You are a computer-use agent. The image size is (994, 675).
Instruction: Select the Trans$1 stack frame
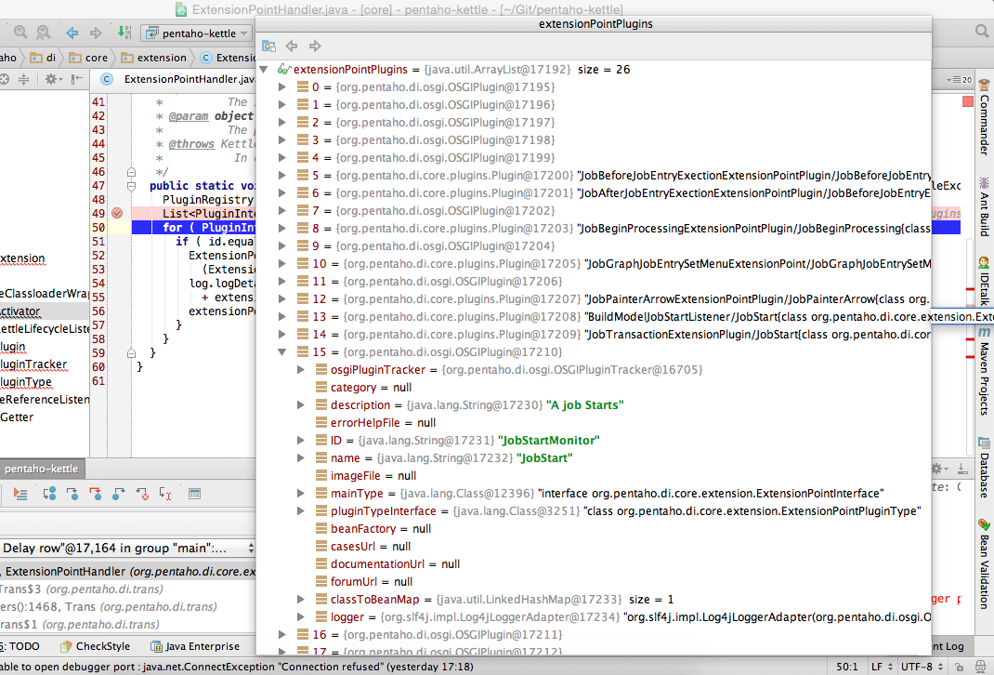pyautogui.click(x=127, y=625)
